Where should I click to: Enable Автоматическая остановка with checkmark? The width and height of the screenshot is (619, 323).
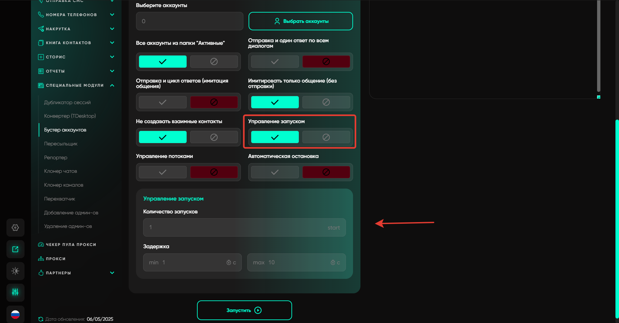[275, 172]
